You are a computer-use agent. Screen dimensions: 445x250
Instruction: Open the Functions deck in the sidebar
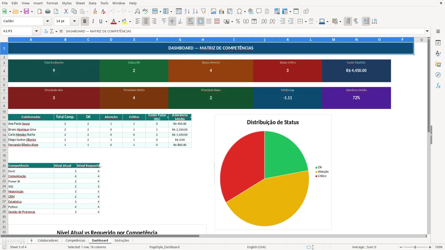click(438, 86)
